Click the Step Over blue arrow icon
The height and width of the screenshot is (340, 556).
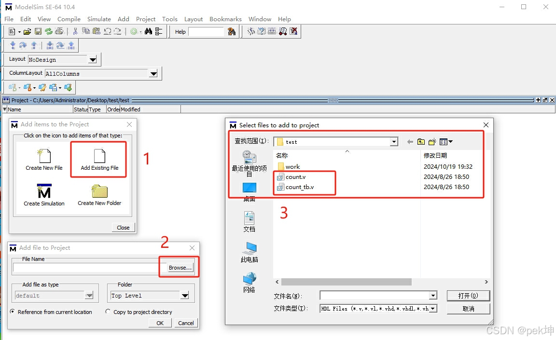23,45
